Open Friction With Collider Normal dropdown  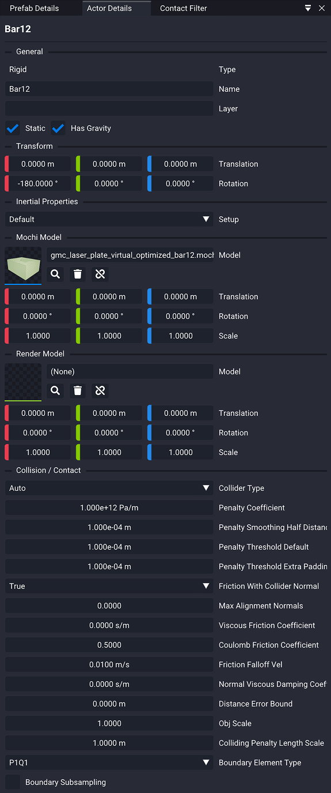[x=109, y=586]
